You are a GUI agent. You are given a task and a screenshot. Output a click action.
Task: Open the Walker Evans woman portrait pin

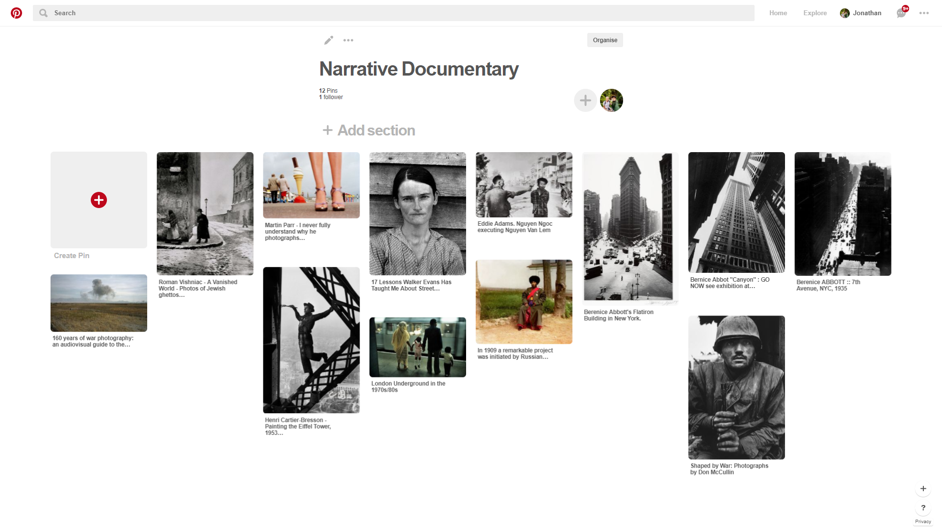[418, 213]
